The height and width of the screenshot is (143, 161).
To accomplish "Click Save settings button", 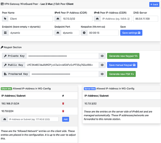I will tap(131, 33).
